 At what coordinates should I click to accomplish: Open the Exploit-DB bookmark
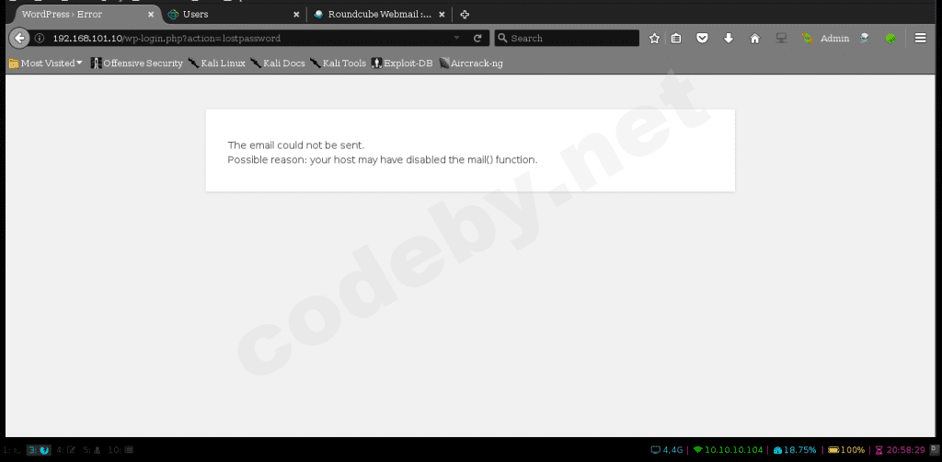pos(402,64)
